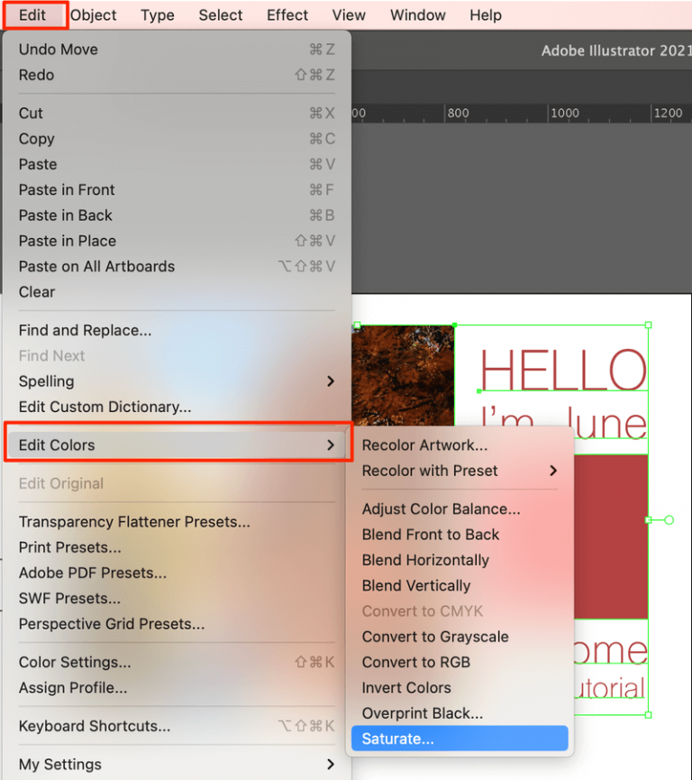Choose Paste on All Artboards
The height and width of the screenshot is (780, 692).
click(177, 266)
